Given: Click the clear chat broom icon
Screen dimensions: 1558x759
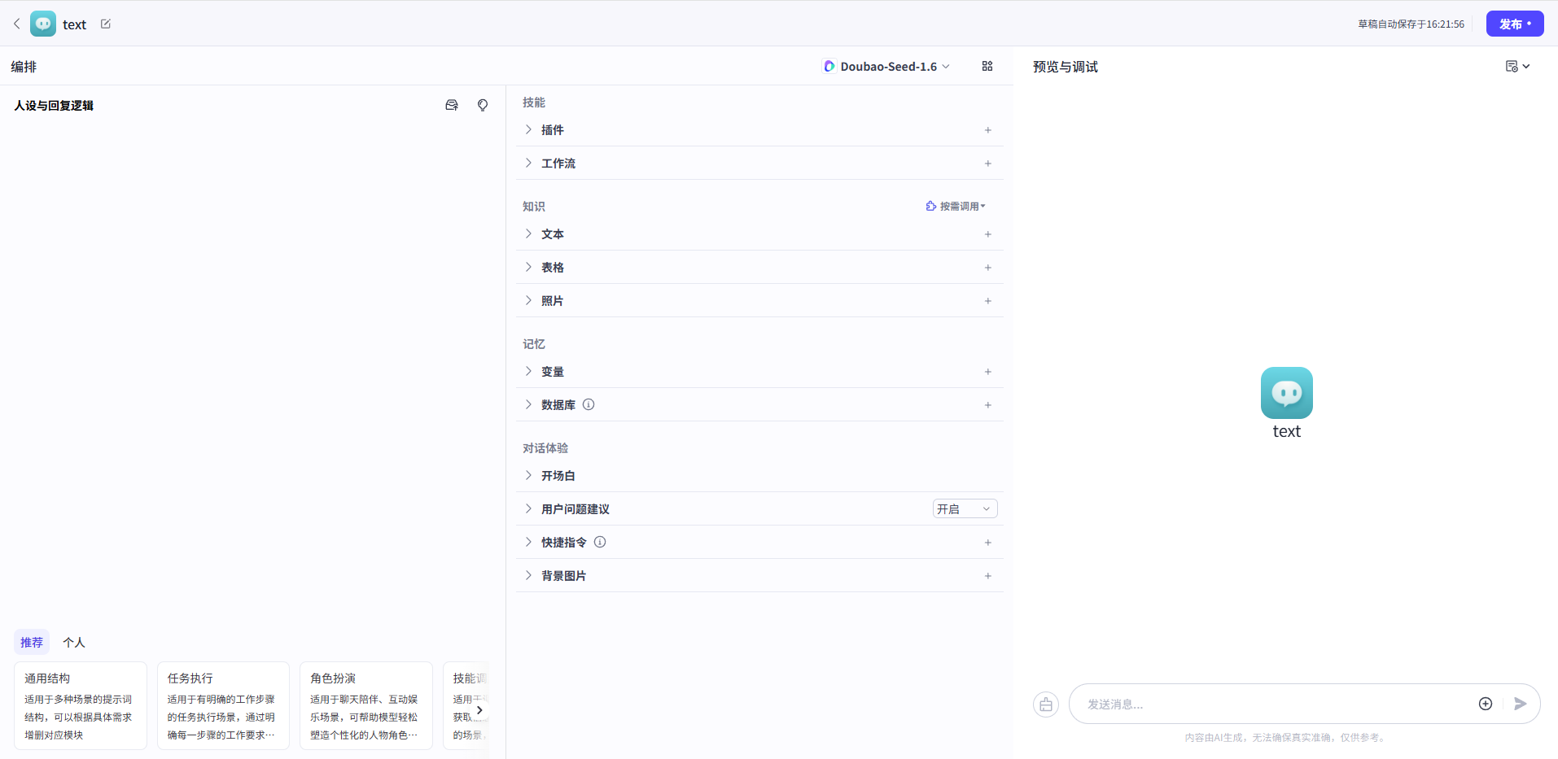Looking at the screenshot, I should 1046,704.
